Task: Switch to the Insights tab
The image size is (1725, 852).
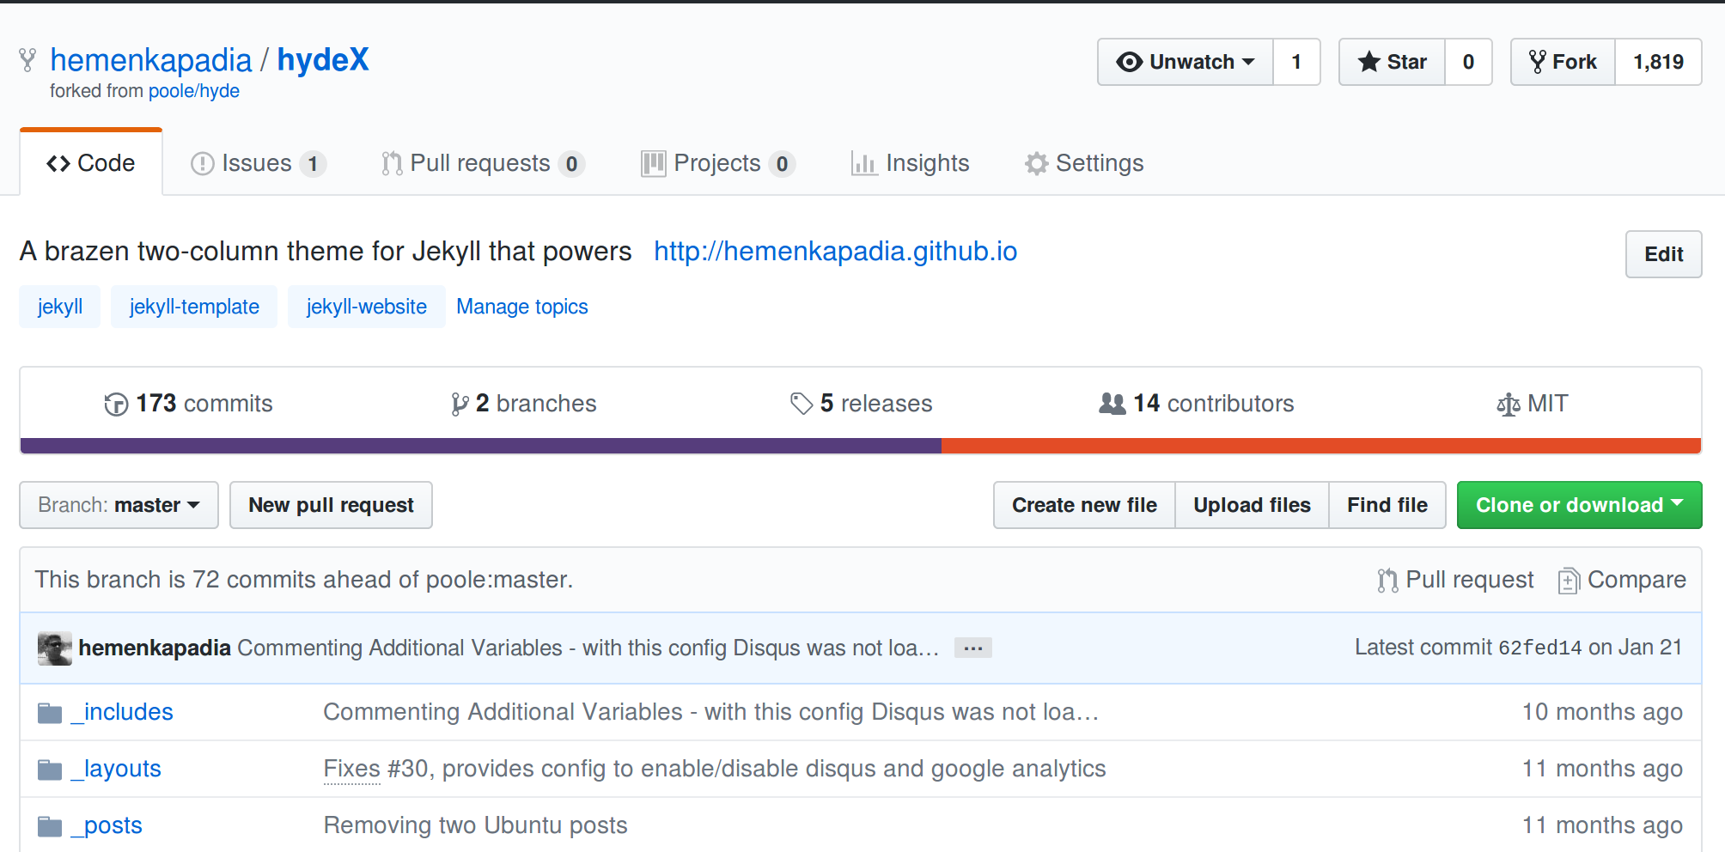Action: click(911, 163)
